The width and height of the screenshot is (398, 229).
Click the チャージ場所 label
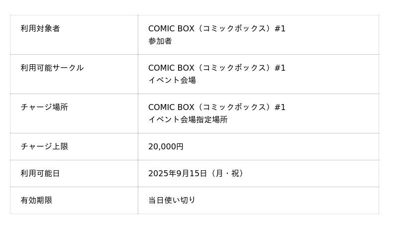pyautogui.click(x=44, y=108)
